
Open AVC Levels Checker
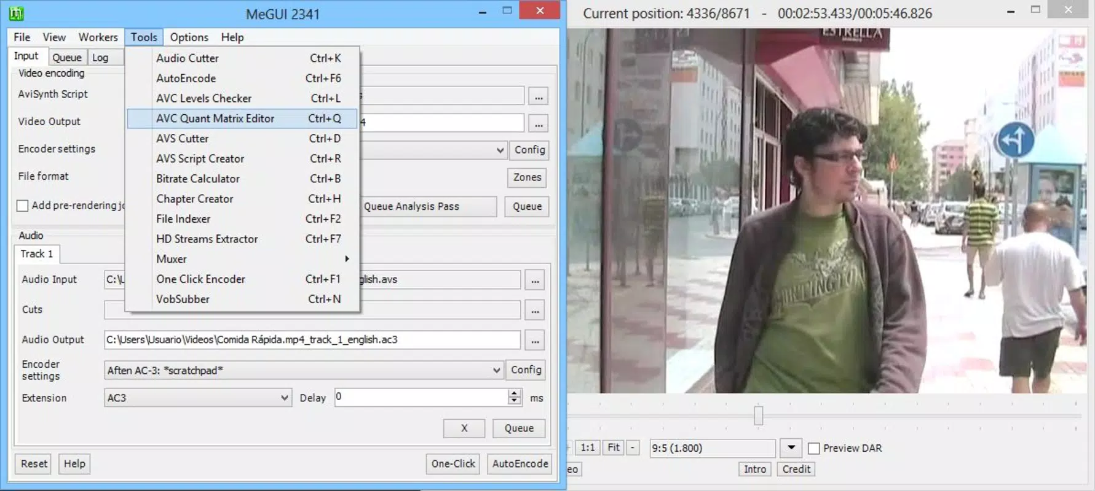click(242, 98)
